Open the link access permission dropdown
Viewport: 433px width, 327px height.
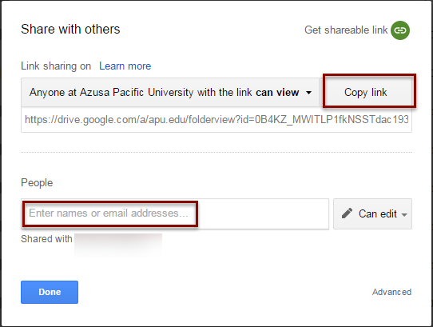(170, 92)
